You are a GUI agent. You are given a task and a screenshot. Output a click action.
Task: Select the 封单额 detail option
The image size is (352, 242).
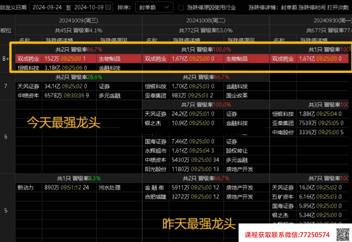click(289, 7)
